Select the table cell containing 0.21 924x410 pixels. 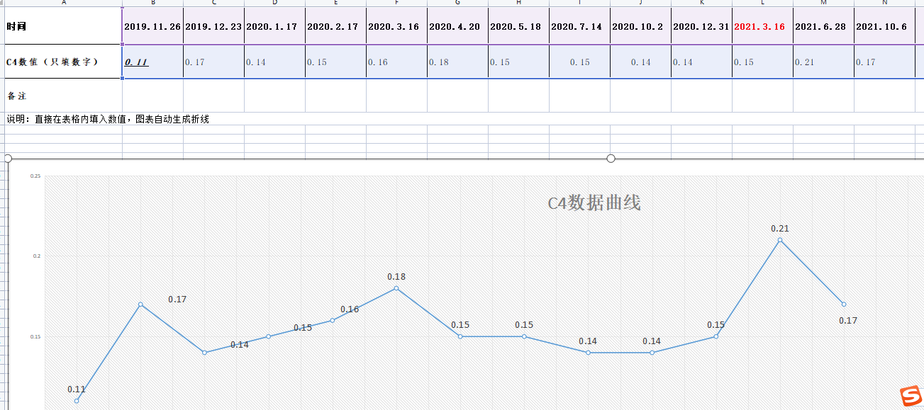tap(823, 62)
